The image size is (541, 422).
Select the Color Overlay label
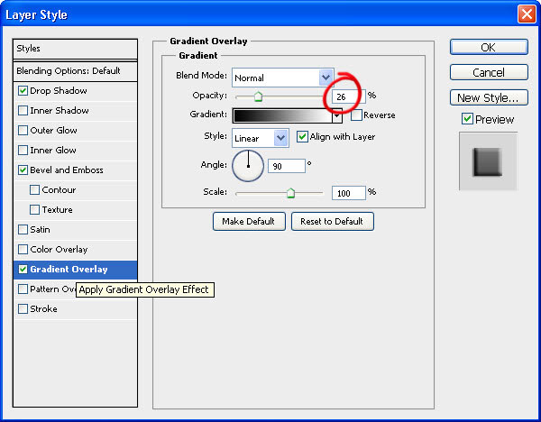pyautogui.click(x=59, y=250)
